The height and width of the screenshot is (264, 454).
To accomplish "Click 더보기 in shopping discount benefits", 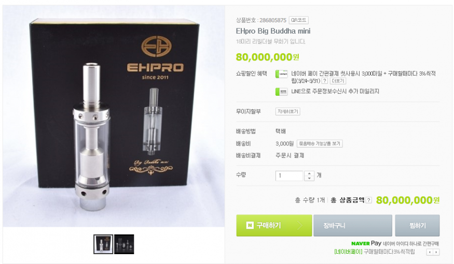I will [338, 81].
